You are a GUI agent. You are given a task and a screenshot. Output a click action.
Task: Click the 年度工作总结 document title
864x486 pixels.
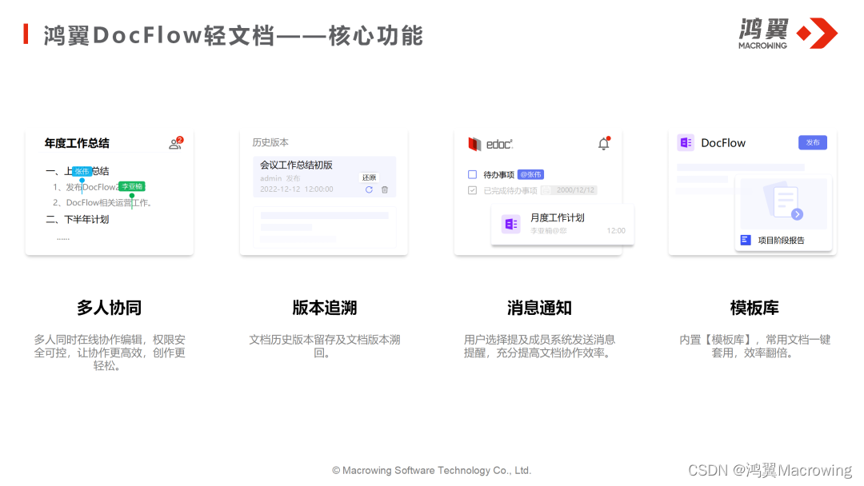pyautogui.click(x=77, y=143)
